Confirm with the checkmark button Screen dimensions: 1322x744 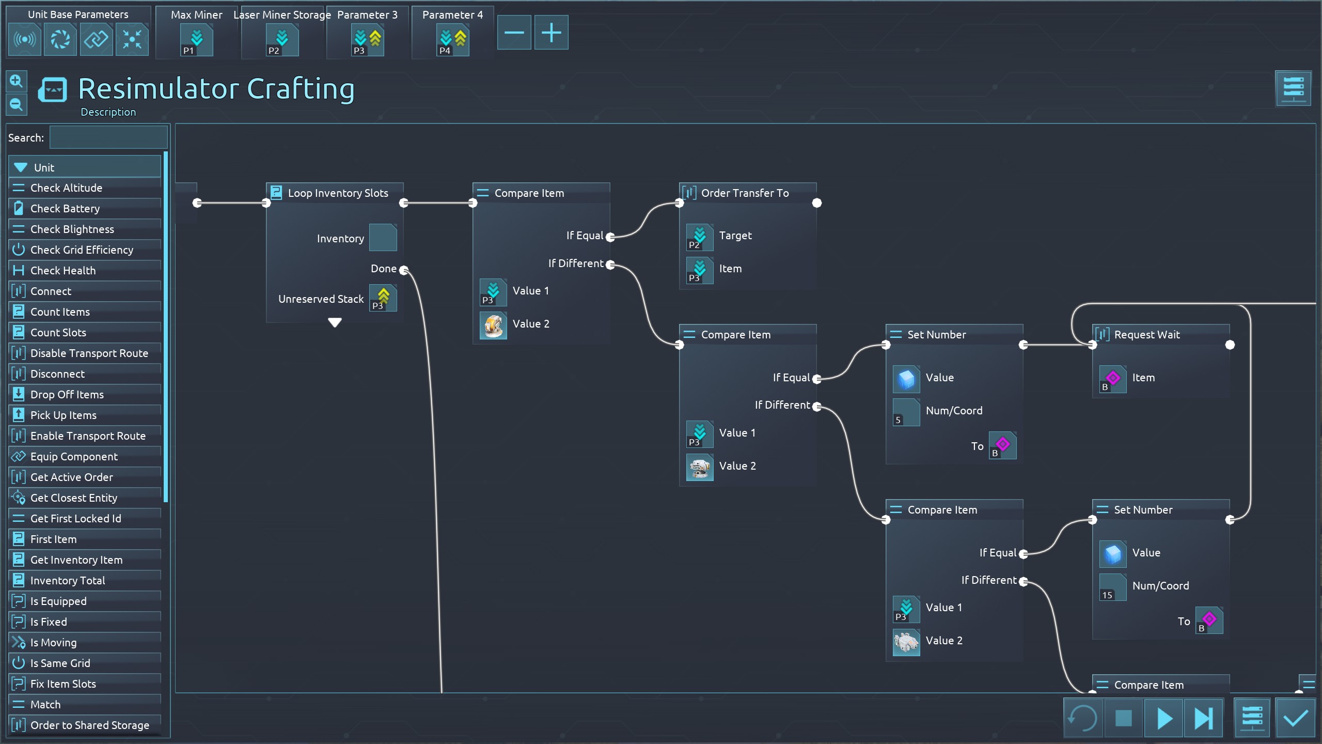tap(1295, 718)
